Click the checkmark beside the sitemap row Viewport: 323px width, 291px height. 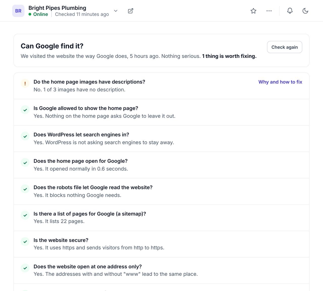[x=25, y=215]
